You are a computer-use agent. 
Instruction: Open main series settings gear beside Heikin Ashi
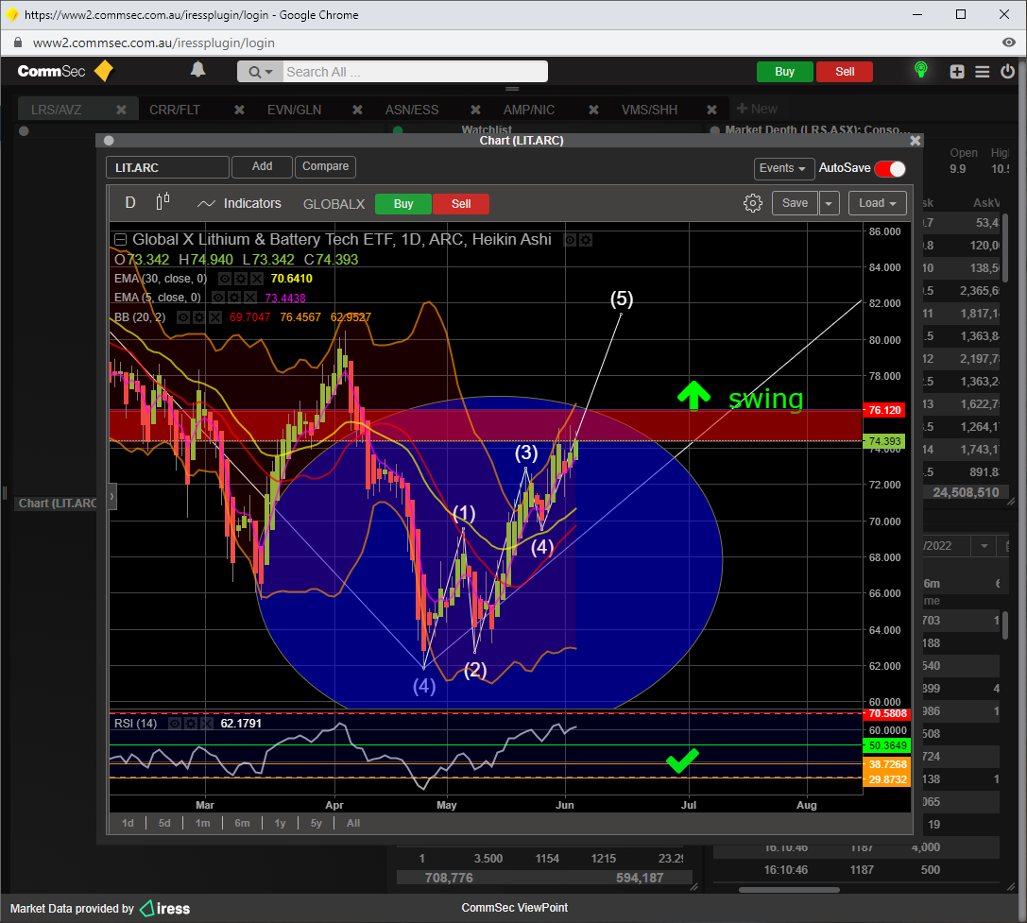pos(586,240)
